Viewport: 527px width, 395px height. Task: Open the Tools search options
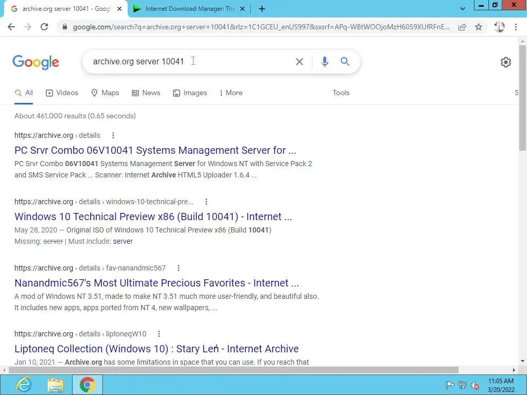tap(341, 93)
